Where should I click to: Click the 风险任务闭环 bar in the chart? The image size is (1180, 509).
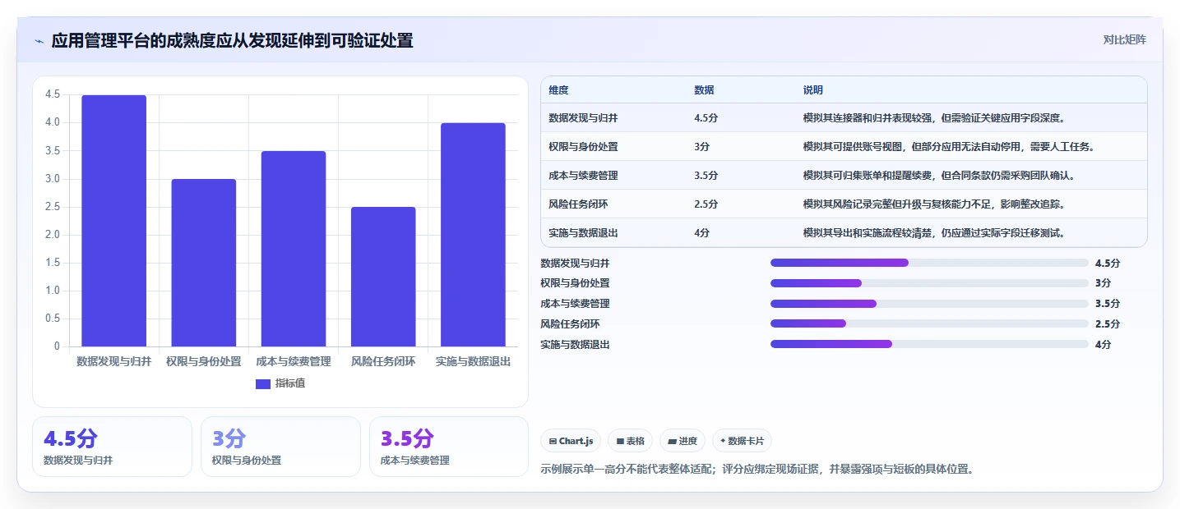tap(383, 277)
